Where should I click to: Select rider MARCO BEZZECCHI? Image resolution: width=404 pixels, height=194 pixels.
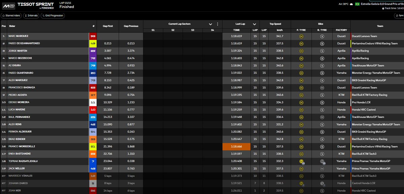point(20,58)
